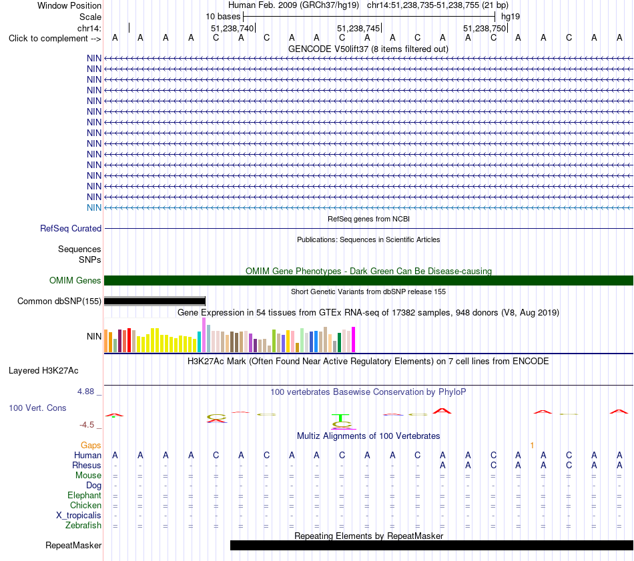Viewport: 634px width, 561px height.
Task: Open '100 vertebrates Basewise Conservation by PhyloP' title
Action: click(368, 392)
